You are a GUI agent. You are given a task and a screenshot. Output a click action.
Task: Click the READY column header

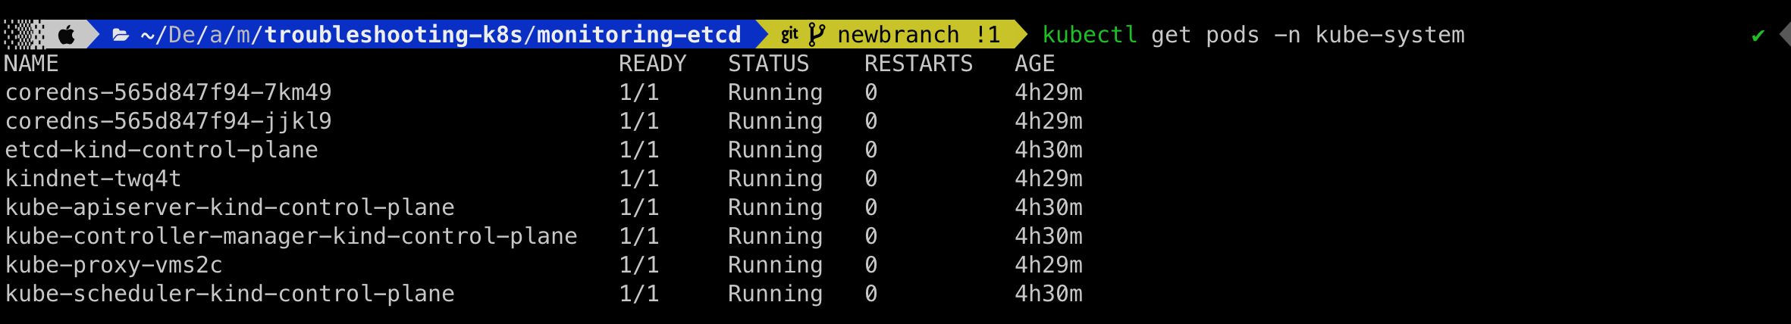click(x=653, y=64)
